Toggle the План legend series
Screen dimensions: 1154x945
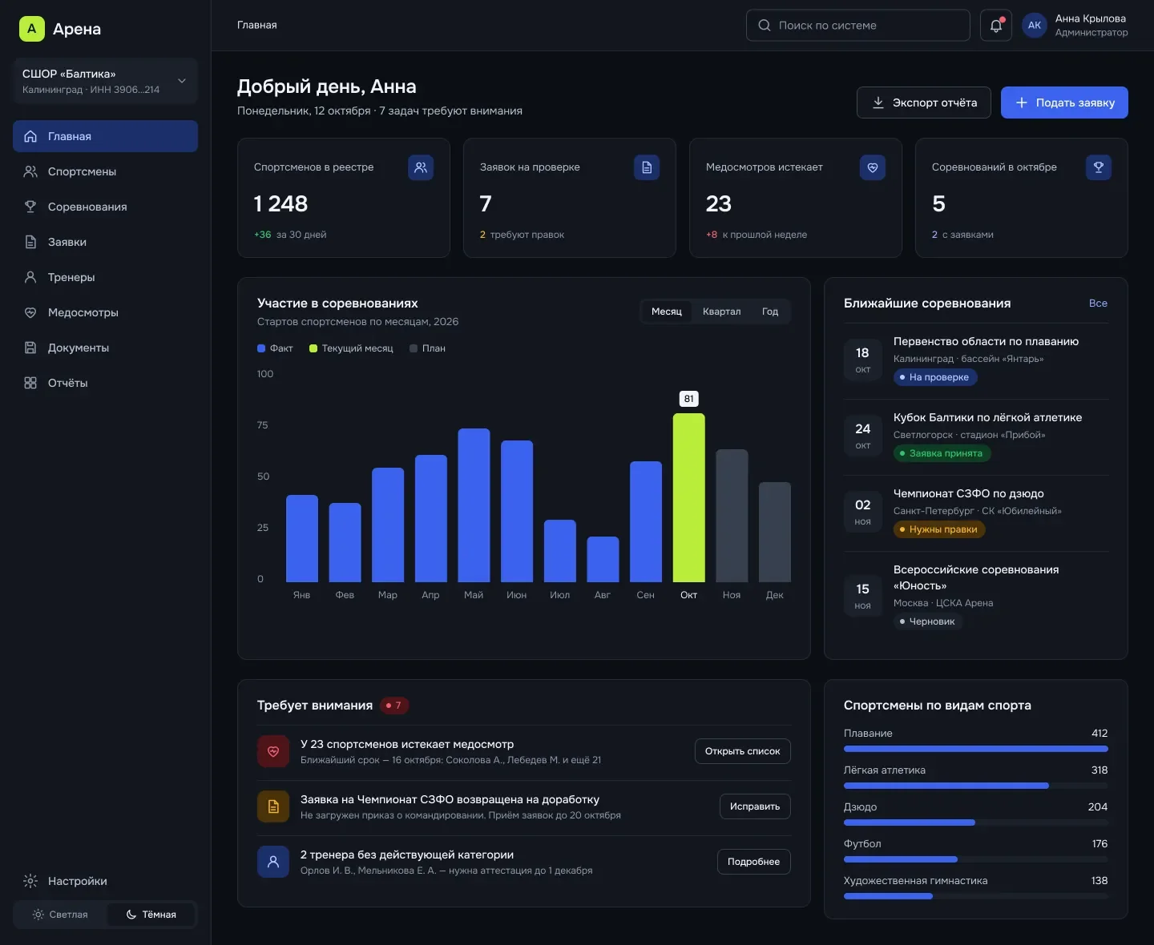point(427,348)
